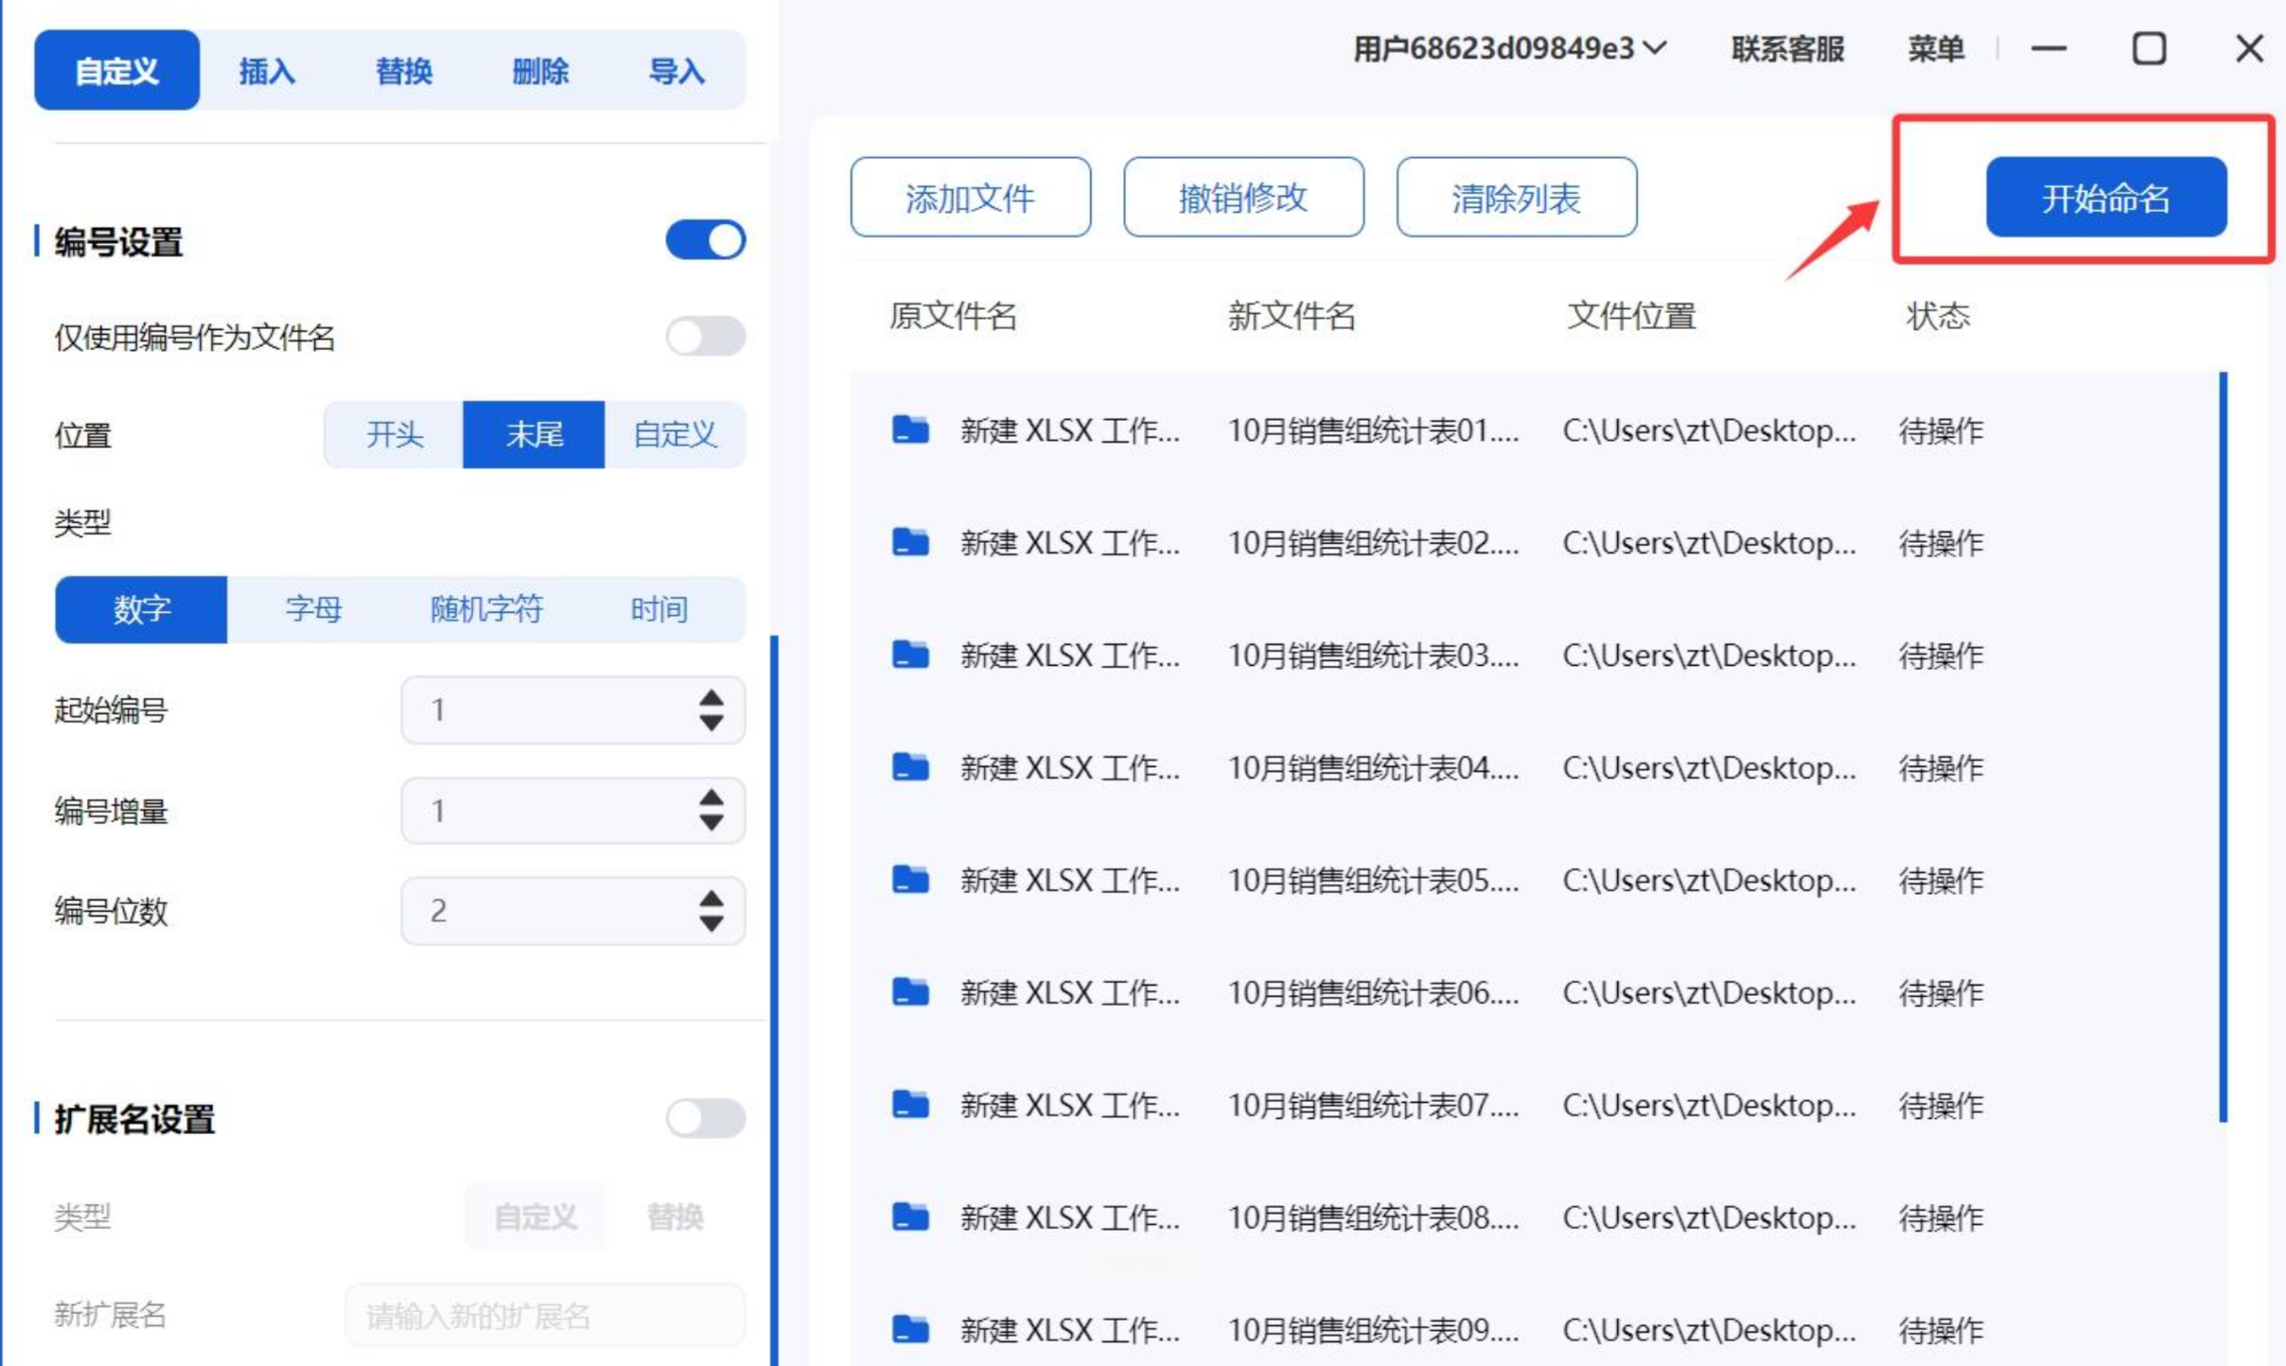
Task: Turn on 扩展名设置 toggle
Action: point(705,1118)
